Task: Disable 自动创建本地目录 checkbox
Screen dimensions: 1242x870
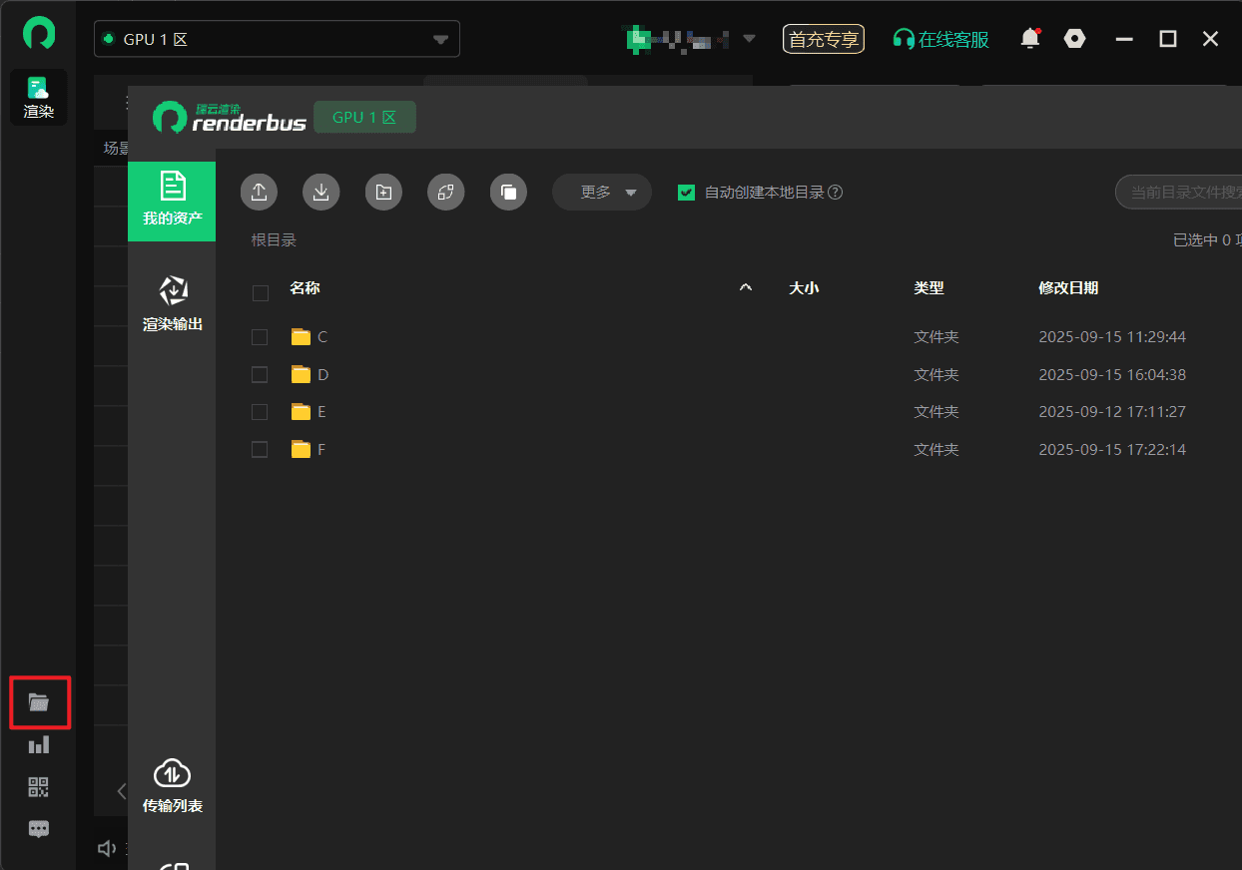Action: coord(686,193)
